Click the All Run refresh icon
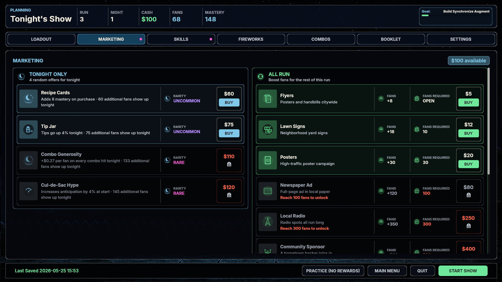 [261, 77]
